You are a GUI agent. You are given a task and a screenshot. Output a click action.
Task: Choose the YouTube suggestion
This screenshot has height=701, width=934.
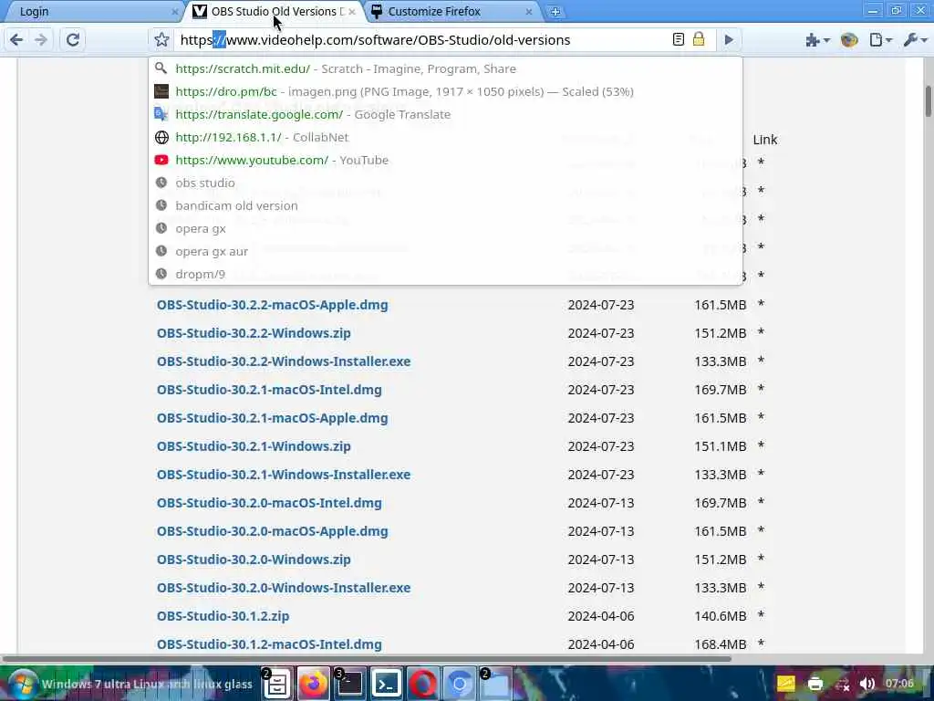(x=445, y=160)
